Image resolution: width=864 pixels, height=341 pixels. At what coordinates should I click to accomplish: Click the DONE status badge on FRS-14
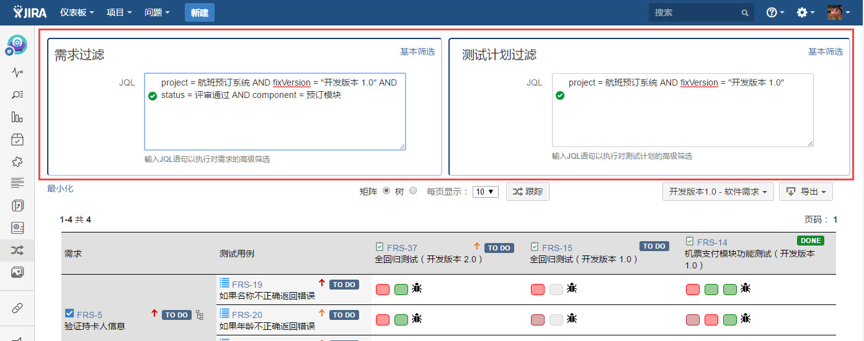coord(811,241)
